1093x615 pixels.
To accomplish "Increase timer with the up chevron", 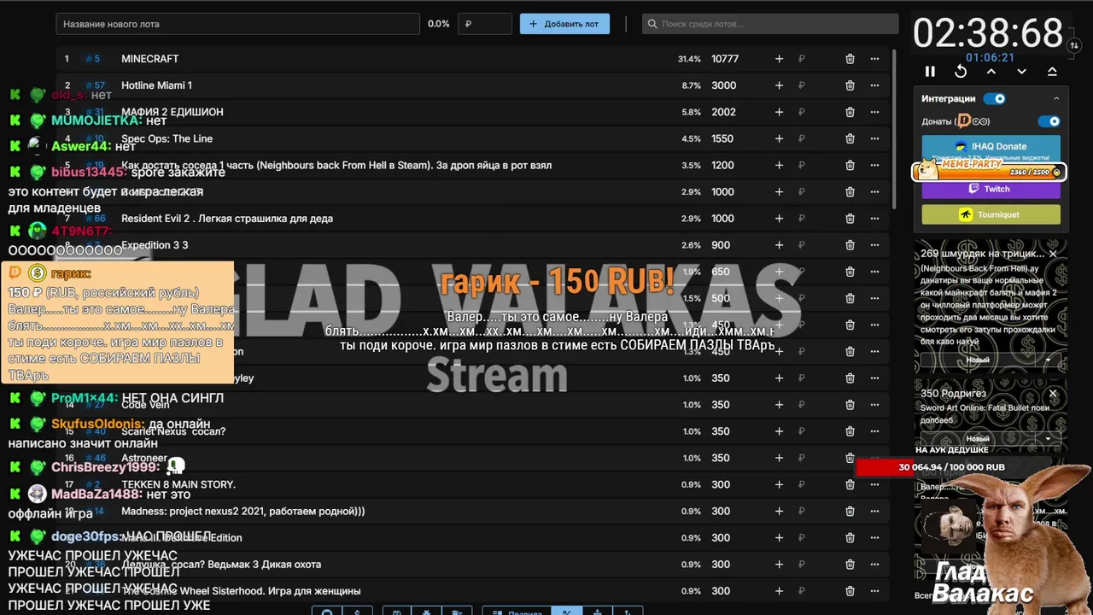I will click(991, 72).
